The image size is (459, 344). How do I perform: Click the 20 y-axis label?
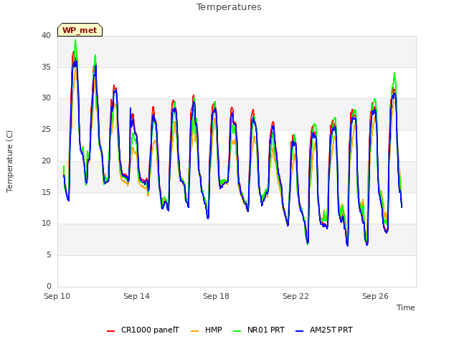(46, 161)
